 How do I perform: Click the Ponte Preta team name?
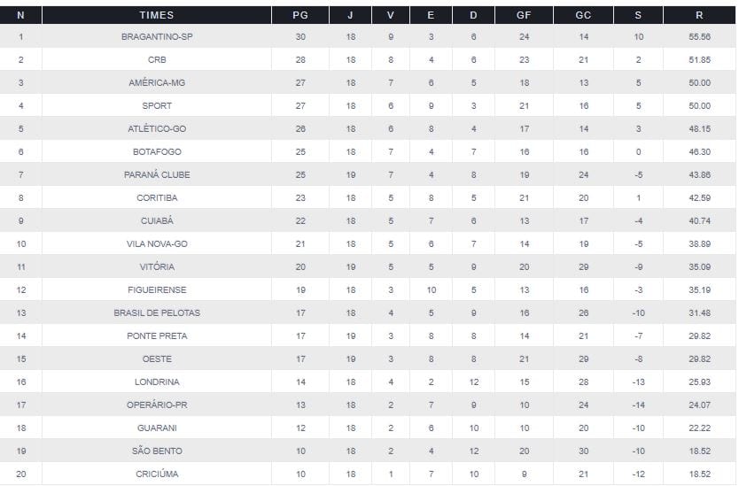[157, 336]
